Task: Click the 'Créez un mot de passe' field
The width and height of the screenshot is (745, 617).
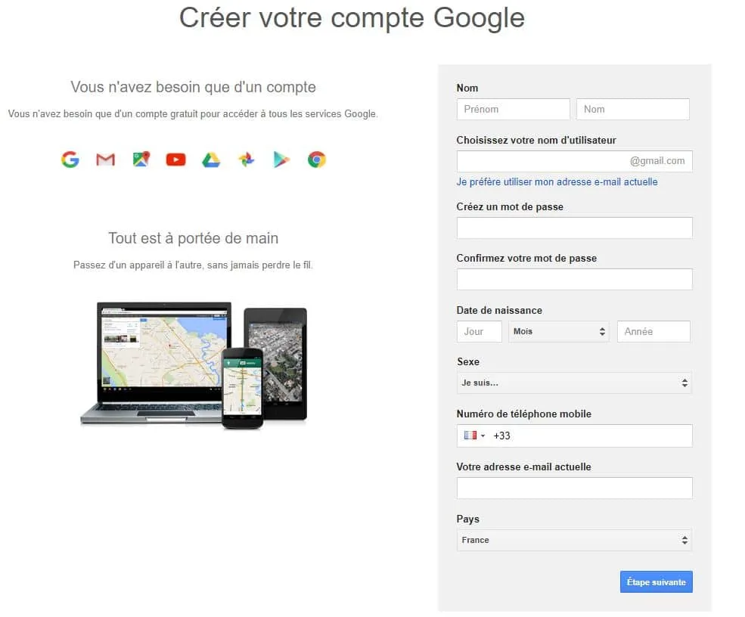Action: pyautogui.click(x=574, y=228)
